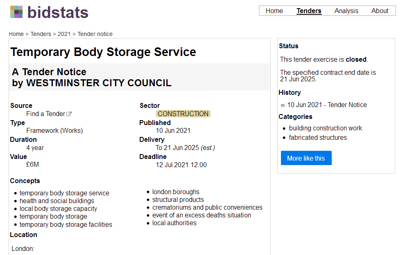
Task: Open the fabricated structures category
Action: click(x=317, y=138)
